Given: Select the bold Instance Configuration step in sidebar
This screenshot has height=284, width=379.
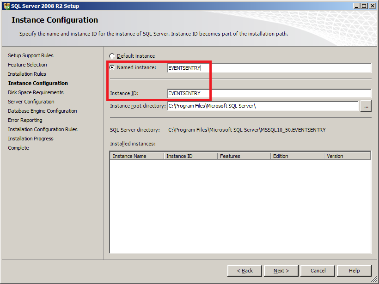Looking at the screenshot, I should pyautogui.click(x=38, y=83).
